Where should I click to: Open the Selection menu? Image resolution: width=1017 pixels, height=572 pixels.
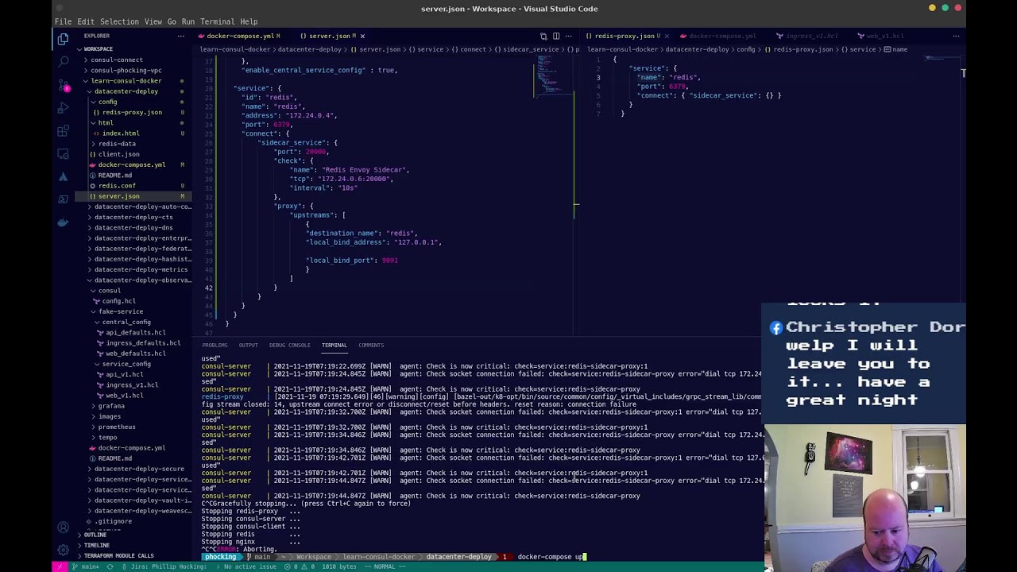119,21
